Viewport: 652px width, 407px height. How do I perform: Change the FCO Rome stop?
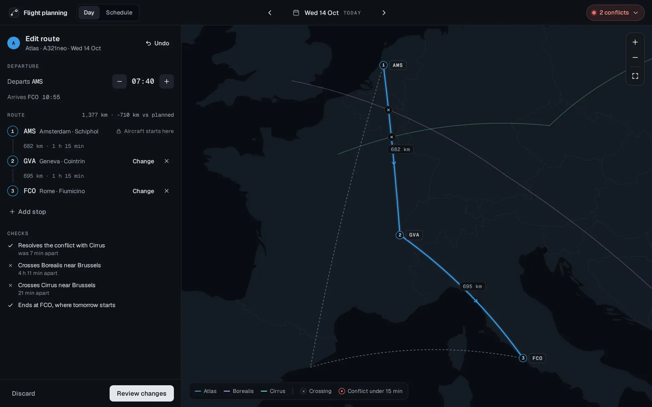(143, 191)
